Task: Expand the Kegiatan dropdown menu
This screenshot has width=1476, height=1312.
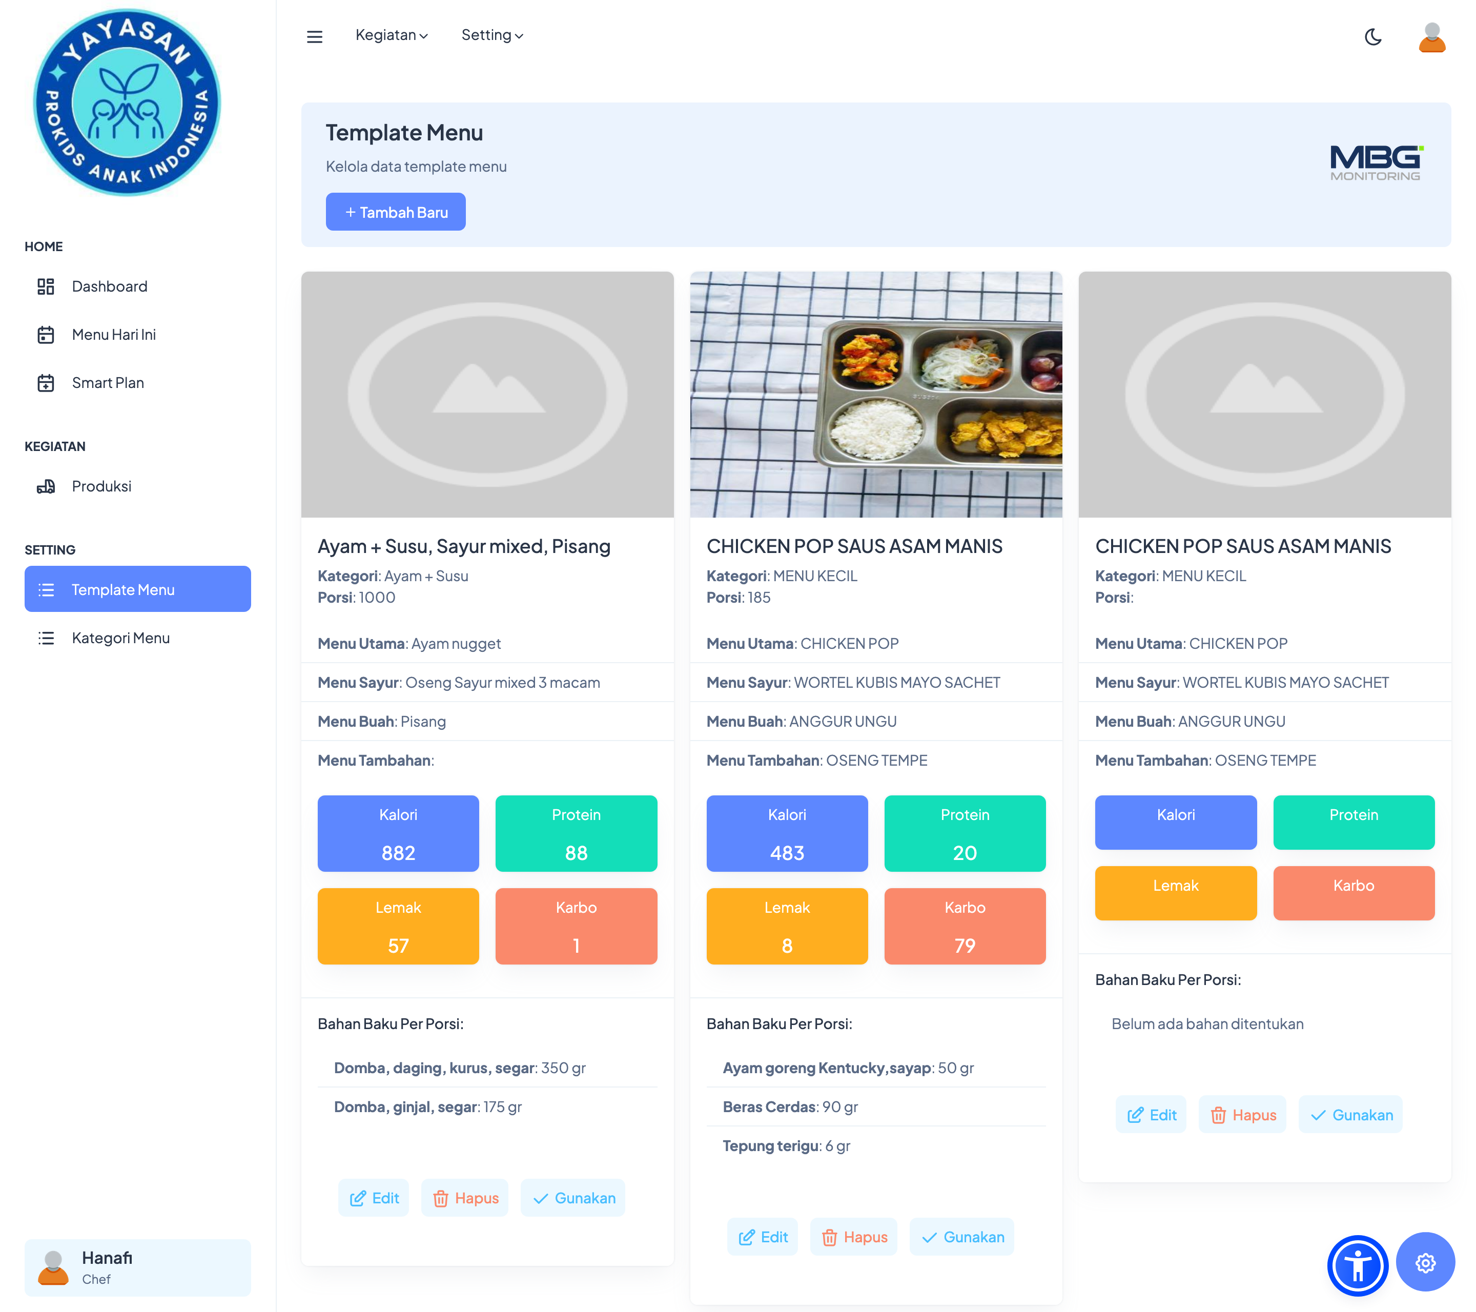Action: click(x=392, y=35)
